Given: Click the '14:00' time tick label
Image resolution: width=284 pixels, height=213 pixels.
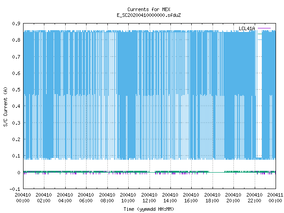Looking at the screenshot, I should coord(170,201).
